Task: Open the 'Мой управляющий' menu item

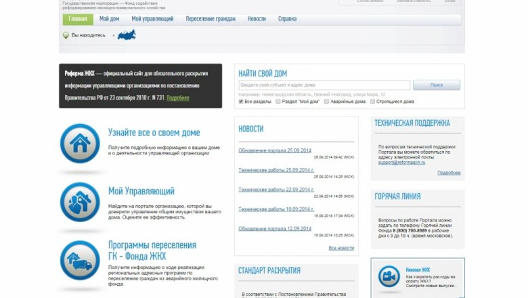Action: point(152,19)
